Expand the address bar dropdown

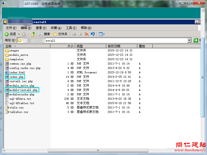189,40
